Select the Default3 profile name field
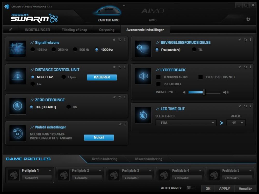This screenshot has width=259, height=194. 137,178
